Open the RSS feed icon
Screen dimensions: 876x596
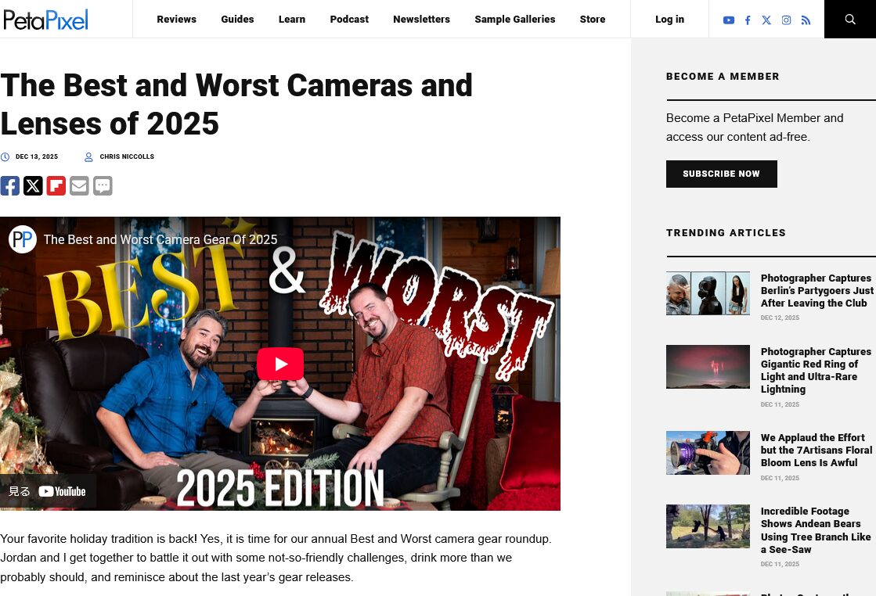pos(806,20)
